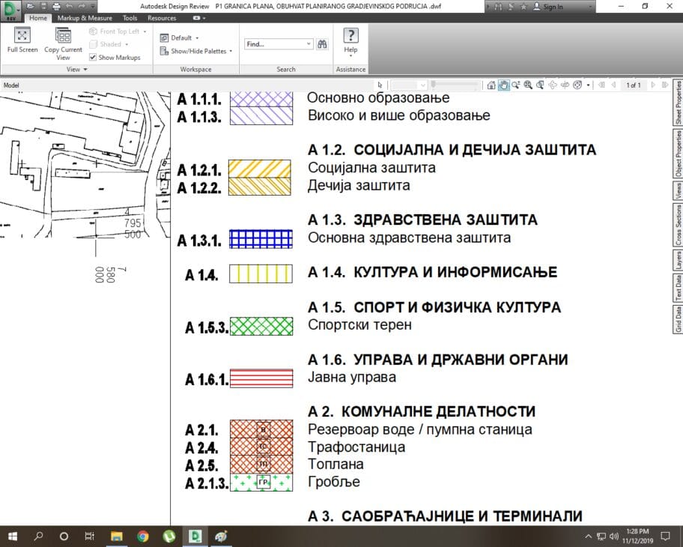The image size is (683, 547).
Task: Open the Tools ribbon tab
Action: point(130,17)
